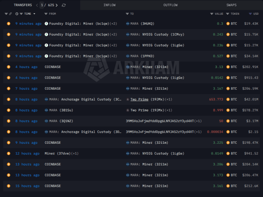Click the 15 hours ago timestamp
263x197 pixels.
[x=27, y=186]
